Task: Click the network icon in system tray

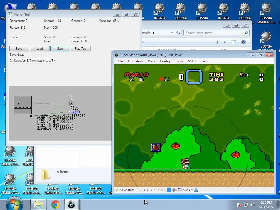Action: click(246, 205)
